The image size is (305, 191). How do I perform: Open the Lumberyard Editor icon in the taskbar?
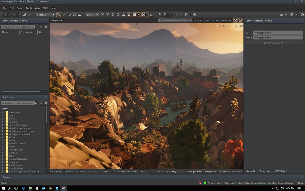click(64, 188)
